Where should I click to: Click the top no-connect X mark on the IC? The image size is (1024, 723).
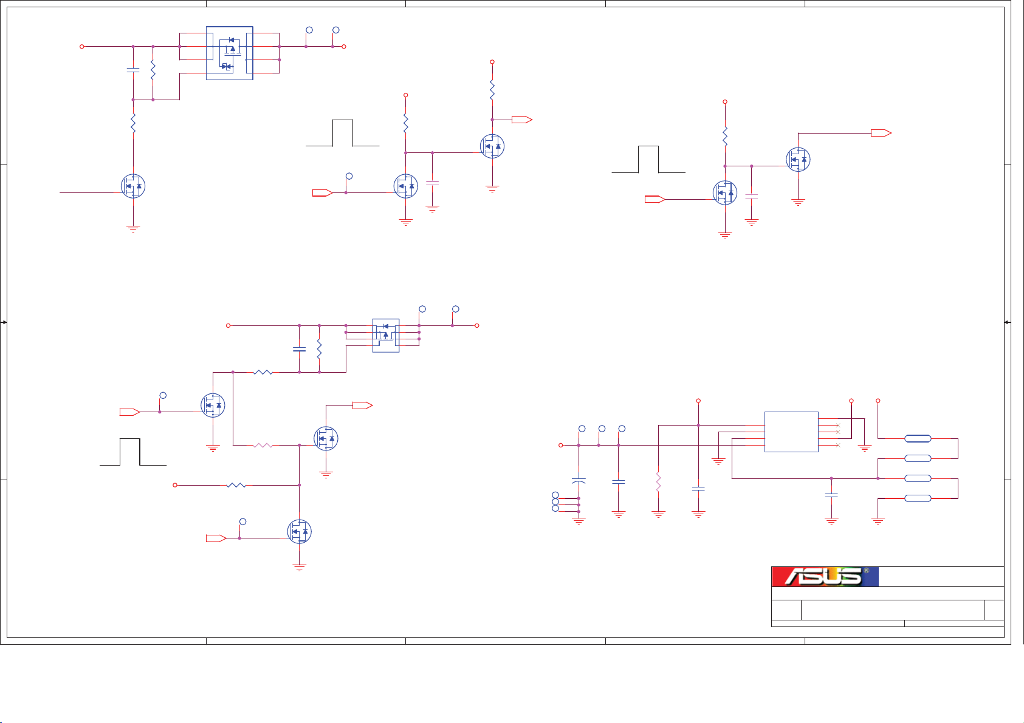click(838, 425)
